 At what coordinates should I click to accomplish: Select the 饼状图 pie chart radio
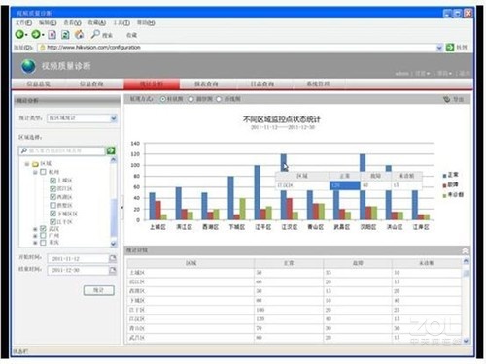tap(191, 99)
